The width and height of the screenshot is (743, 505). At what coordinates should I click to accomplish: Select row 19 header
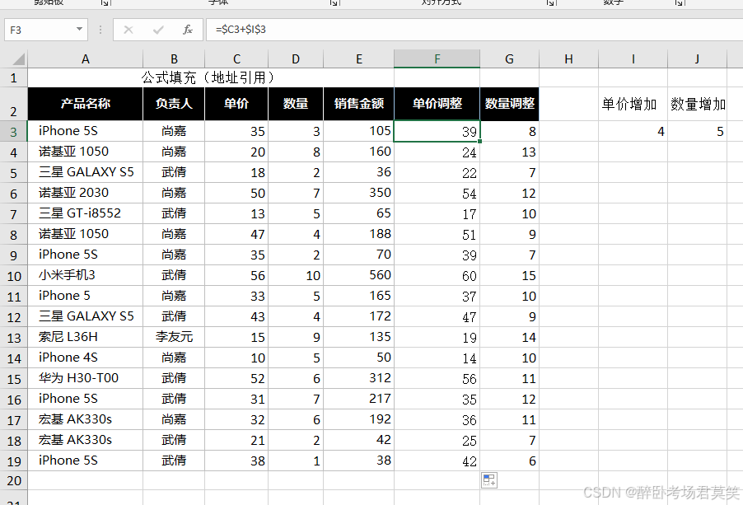pos(14,461)
